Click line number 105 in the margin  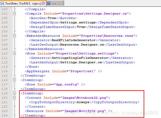click(4, 31)
